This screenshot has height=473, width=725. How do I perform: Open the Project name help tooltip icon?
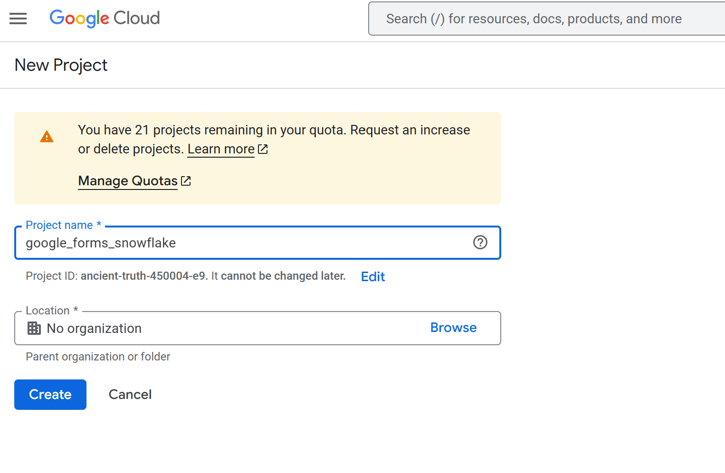click(x=480, y=243)
